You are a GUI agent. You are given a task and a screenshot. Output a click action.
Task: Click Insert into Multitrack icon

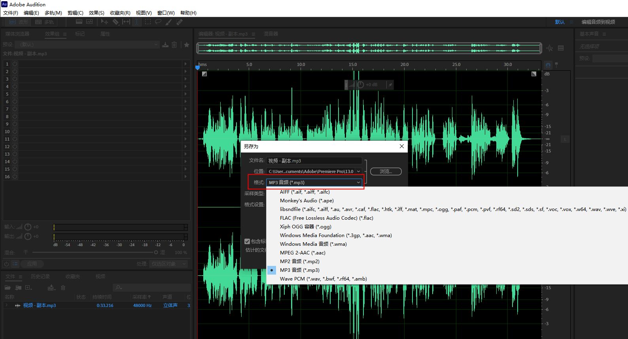[51, 288]
